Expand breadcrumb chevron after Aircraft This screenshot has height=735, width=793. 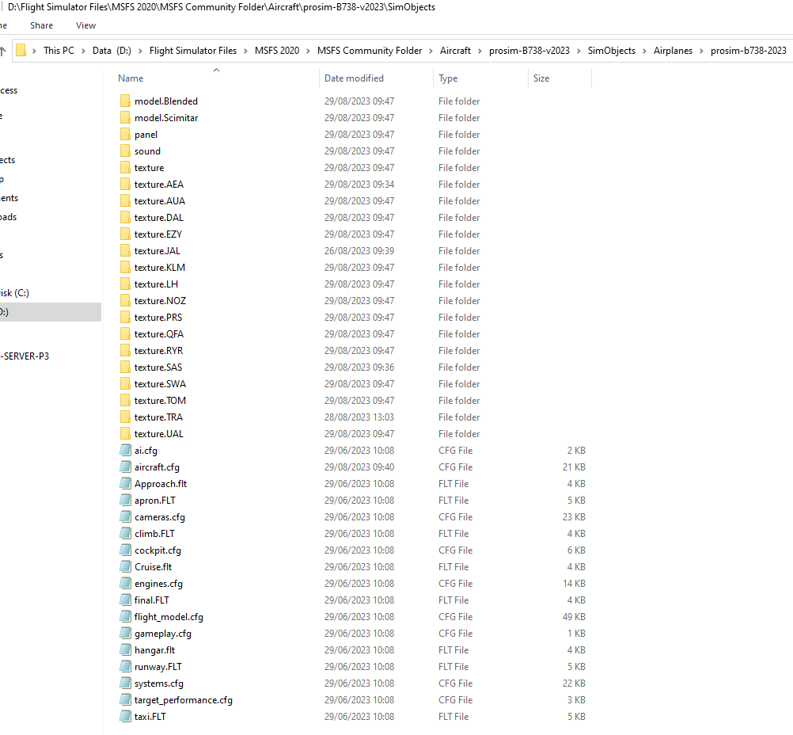480,51
